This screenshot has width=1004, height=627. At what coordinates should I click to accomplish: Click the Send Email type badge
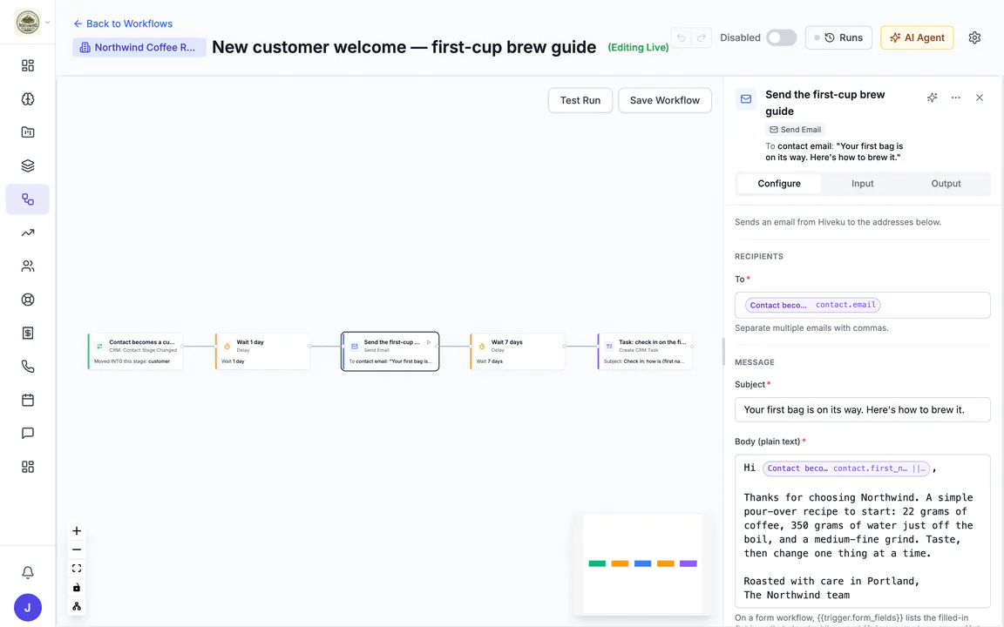[796, 130]
